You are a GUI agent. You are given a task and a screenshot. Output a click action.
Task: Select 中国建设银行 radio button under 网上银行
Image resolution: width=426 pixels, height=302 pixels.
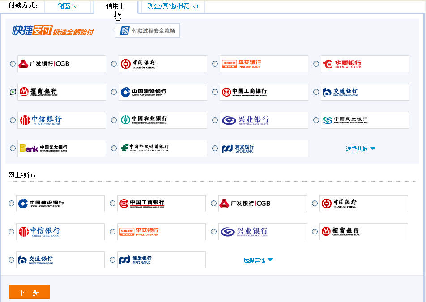11,204
